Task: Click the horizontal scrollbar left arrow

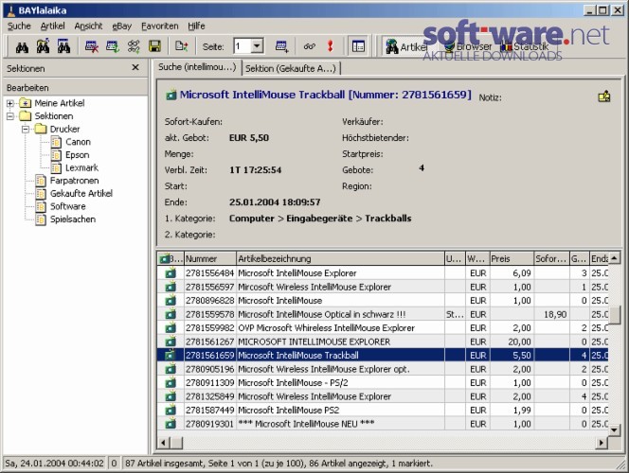Action: pyautogui.click(x=163, y=443)
